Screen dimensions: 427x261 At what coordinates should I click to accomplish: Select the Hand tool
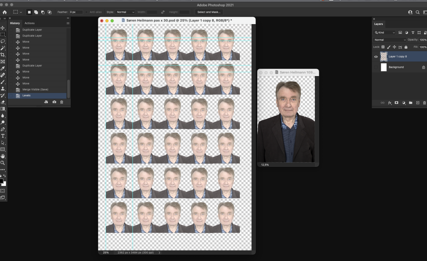pos(3,156)
